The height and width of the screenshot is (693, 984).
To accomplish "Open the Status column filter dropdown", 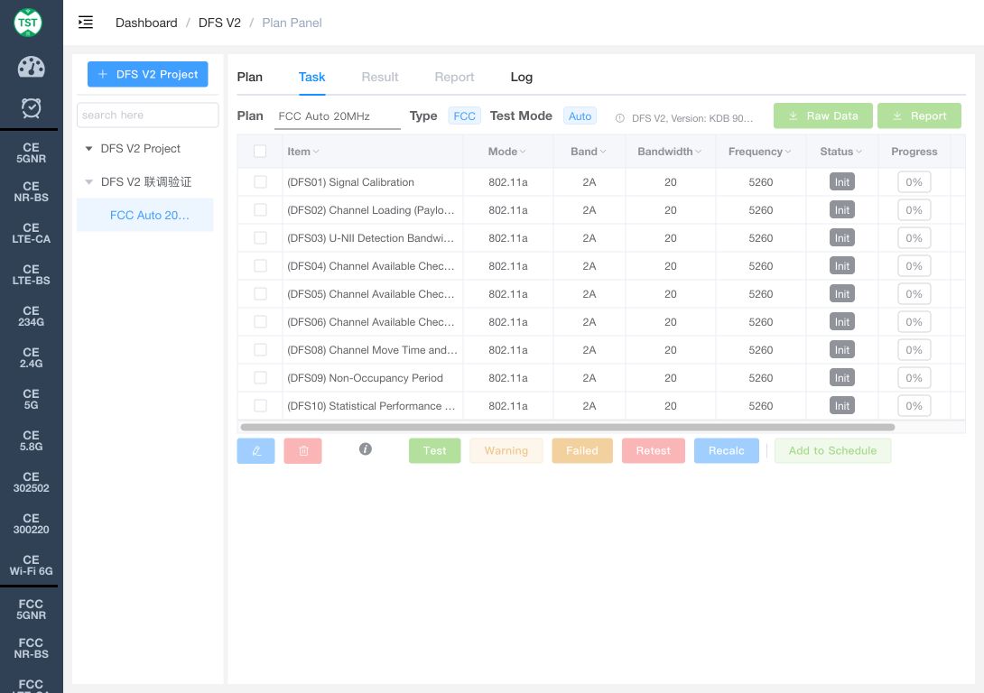I will point(859,152).
